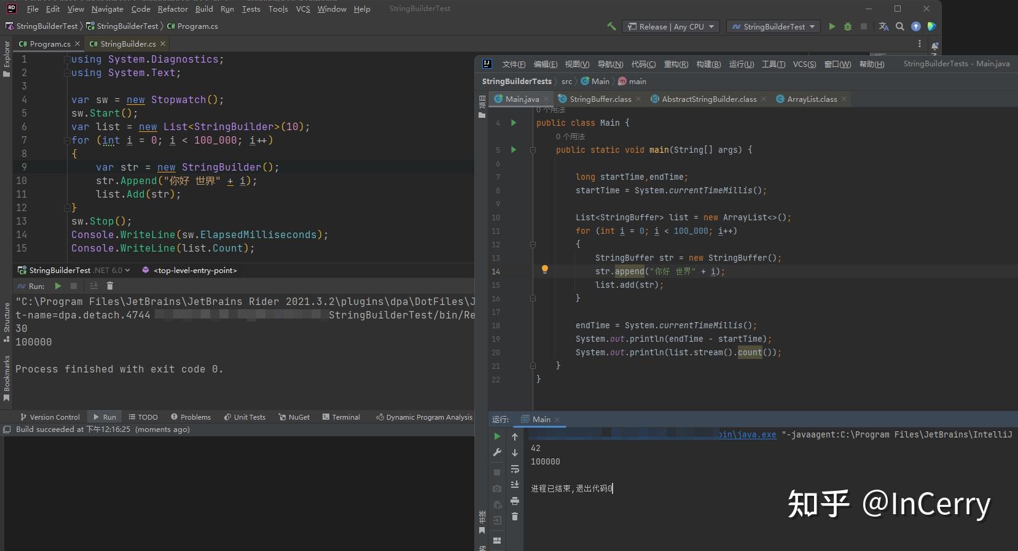Open the Refactor menu in Rider

[x=173, y=9]
